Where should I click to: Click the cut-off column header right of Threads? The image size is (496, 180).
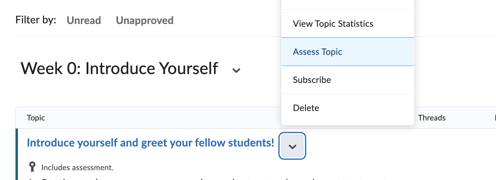pos(495,118)
